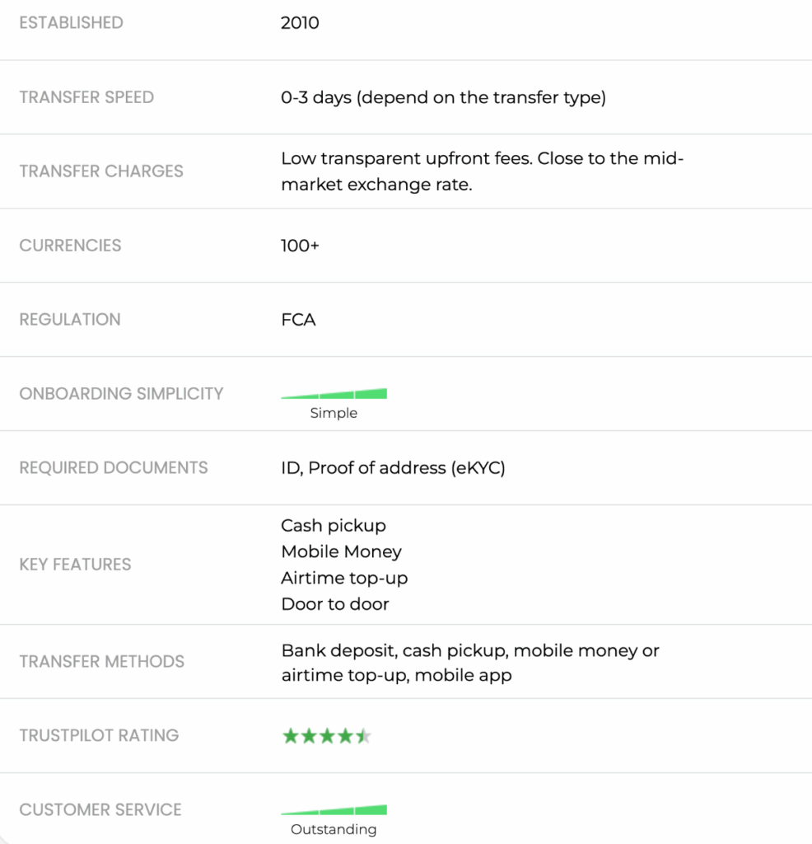Click 'ID, Proof of address (eKYC)' text
The width and height of the screenshot is (812, 844).
(x=393, y=468)
